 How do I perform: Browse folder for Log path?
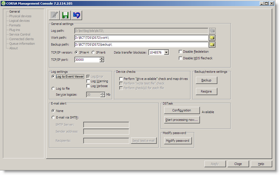[212, 31]
